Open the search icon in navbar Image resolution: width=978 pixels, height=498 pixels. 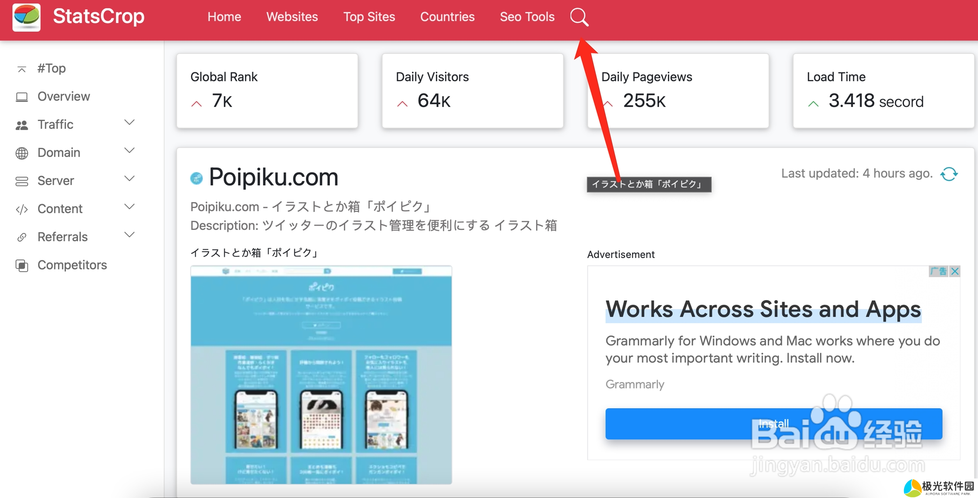click(578, 17)
